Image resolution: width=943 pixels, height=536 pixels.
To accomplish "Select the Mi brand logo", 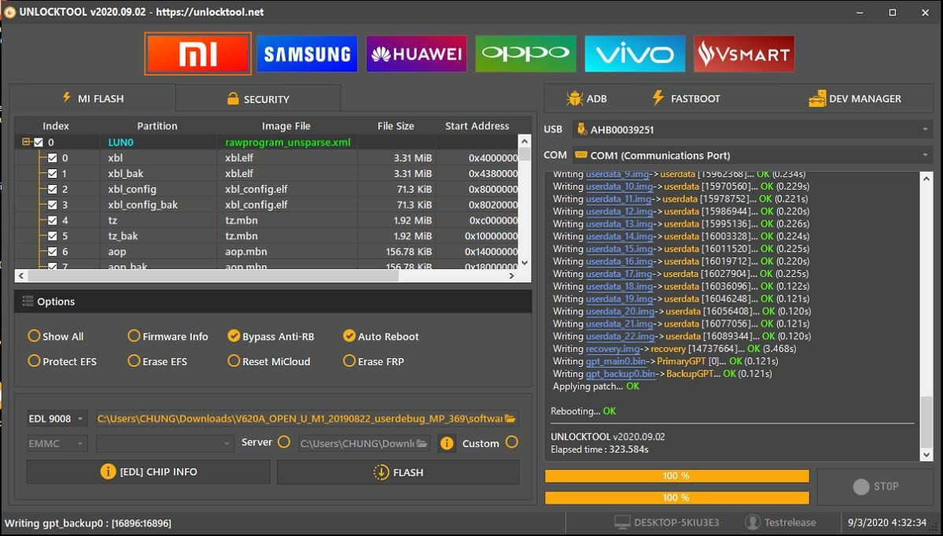I will (198, 54).
